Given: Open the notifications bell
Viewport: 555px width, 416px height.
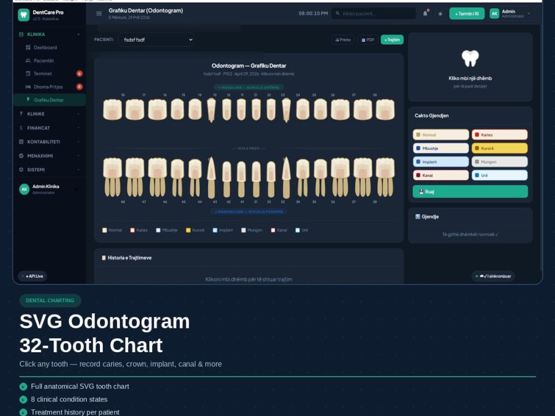Looking at the screenshot, I should [x=425, y=13].
